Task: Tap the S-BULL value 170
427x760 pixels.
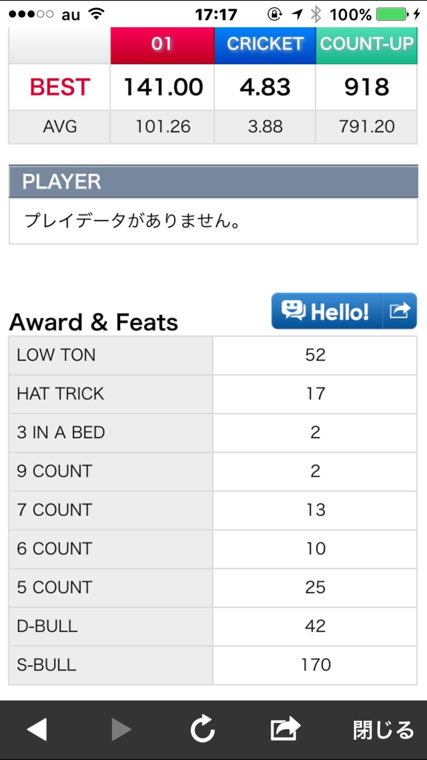Action: pyautogui.click(x=315, y=665)
